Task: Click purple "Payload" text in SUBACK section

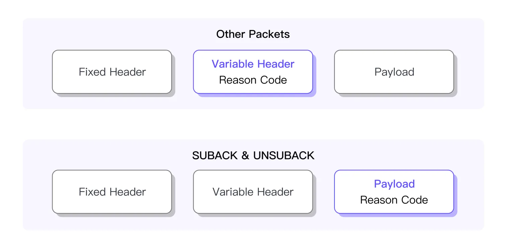Action: tap(394, 184)
